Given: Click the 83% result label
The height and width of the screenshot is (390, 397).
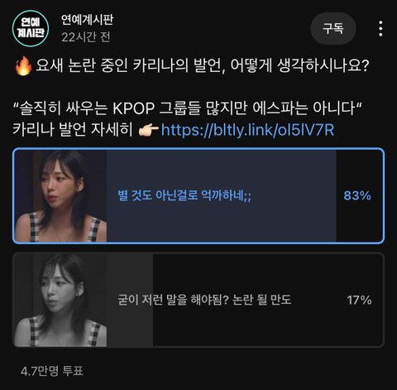Looking at the screenshot, I should tap(357, 195).
